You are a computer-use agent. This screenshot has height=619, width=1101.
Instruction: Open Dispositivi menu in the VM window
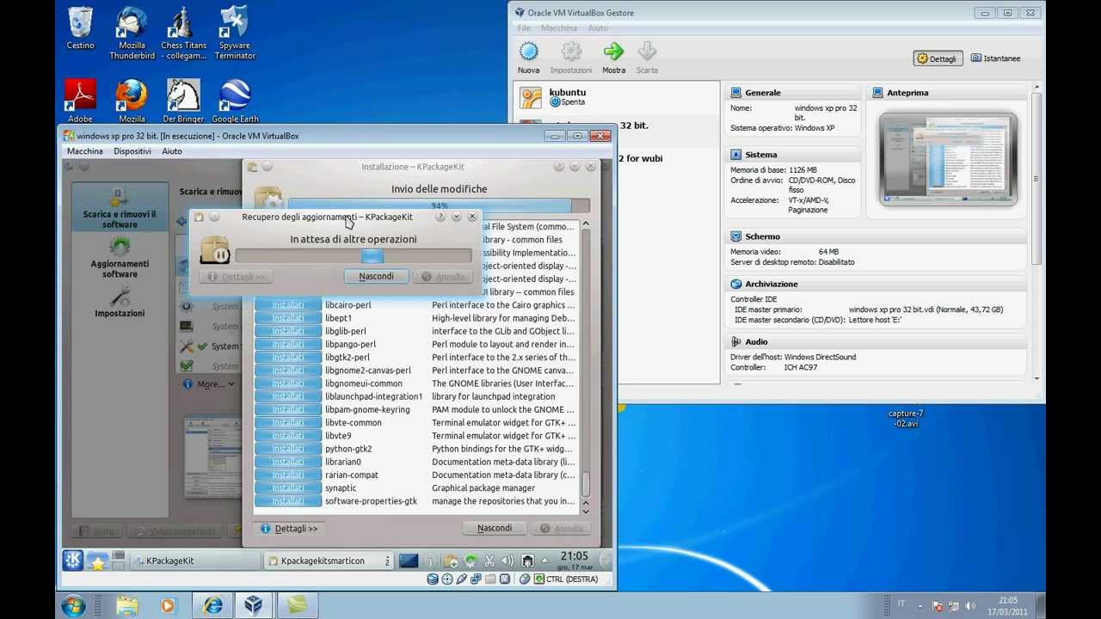pos(132,151)
